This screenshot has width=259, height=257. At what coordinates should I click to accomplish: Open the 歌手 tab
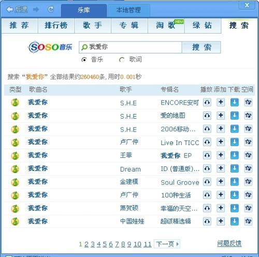(x=93, y=25)
